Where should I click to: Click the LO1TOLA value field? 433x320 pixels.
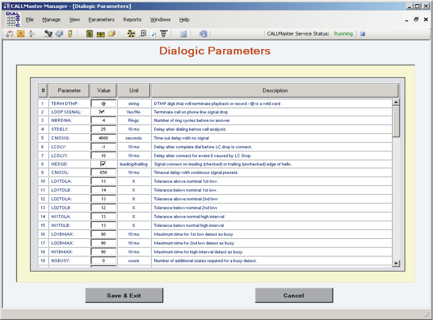coord(104,181)
